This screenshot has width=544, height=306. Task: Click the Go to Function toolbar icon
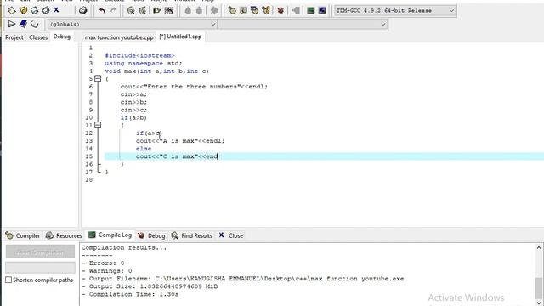click(x=157, y=11)
